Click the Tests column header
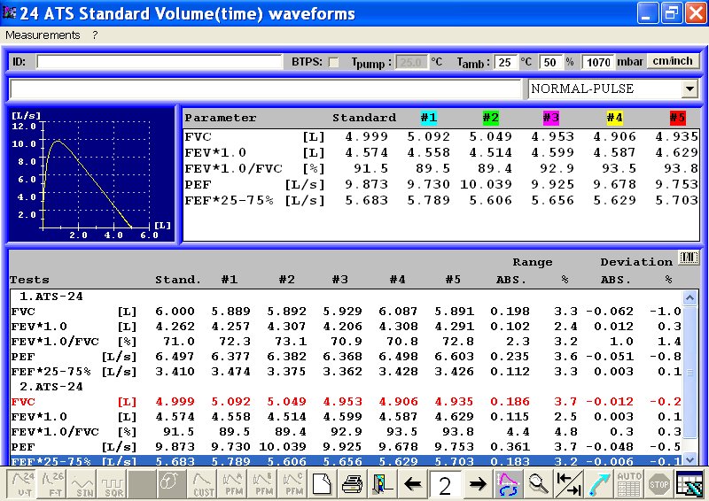This screenshot has width=709, height=501. [x=29, y=280]
